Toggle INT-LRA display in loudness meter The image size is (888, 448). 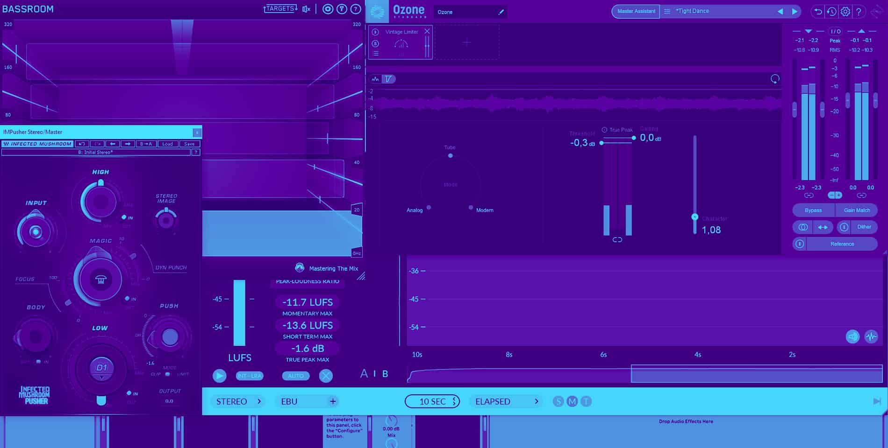pyautogui.click(x=250, y=376)
